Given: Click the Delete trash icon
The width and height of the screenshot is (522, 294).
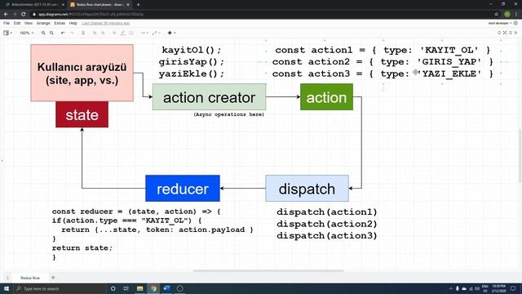Looking at the screenshot, I should tap(83, 33).
